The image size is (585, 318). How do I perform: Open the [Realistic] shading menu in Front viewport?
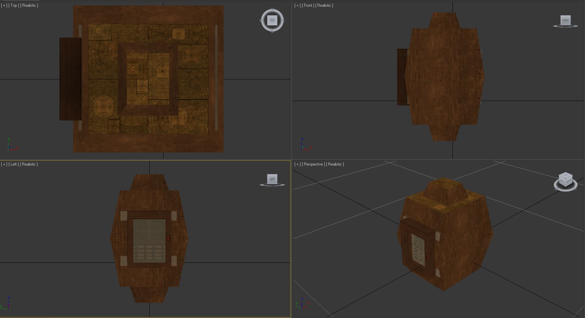[x=324, y=5]
